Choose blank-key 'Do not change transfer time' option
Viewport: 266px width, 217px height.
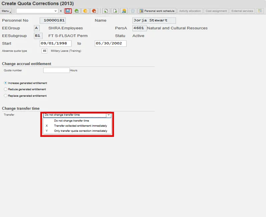(x=77, y=121)
